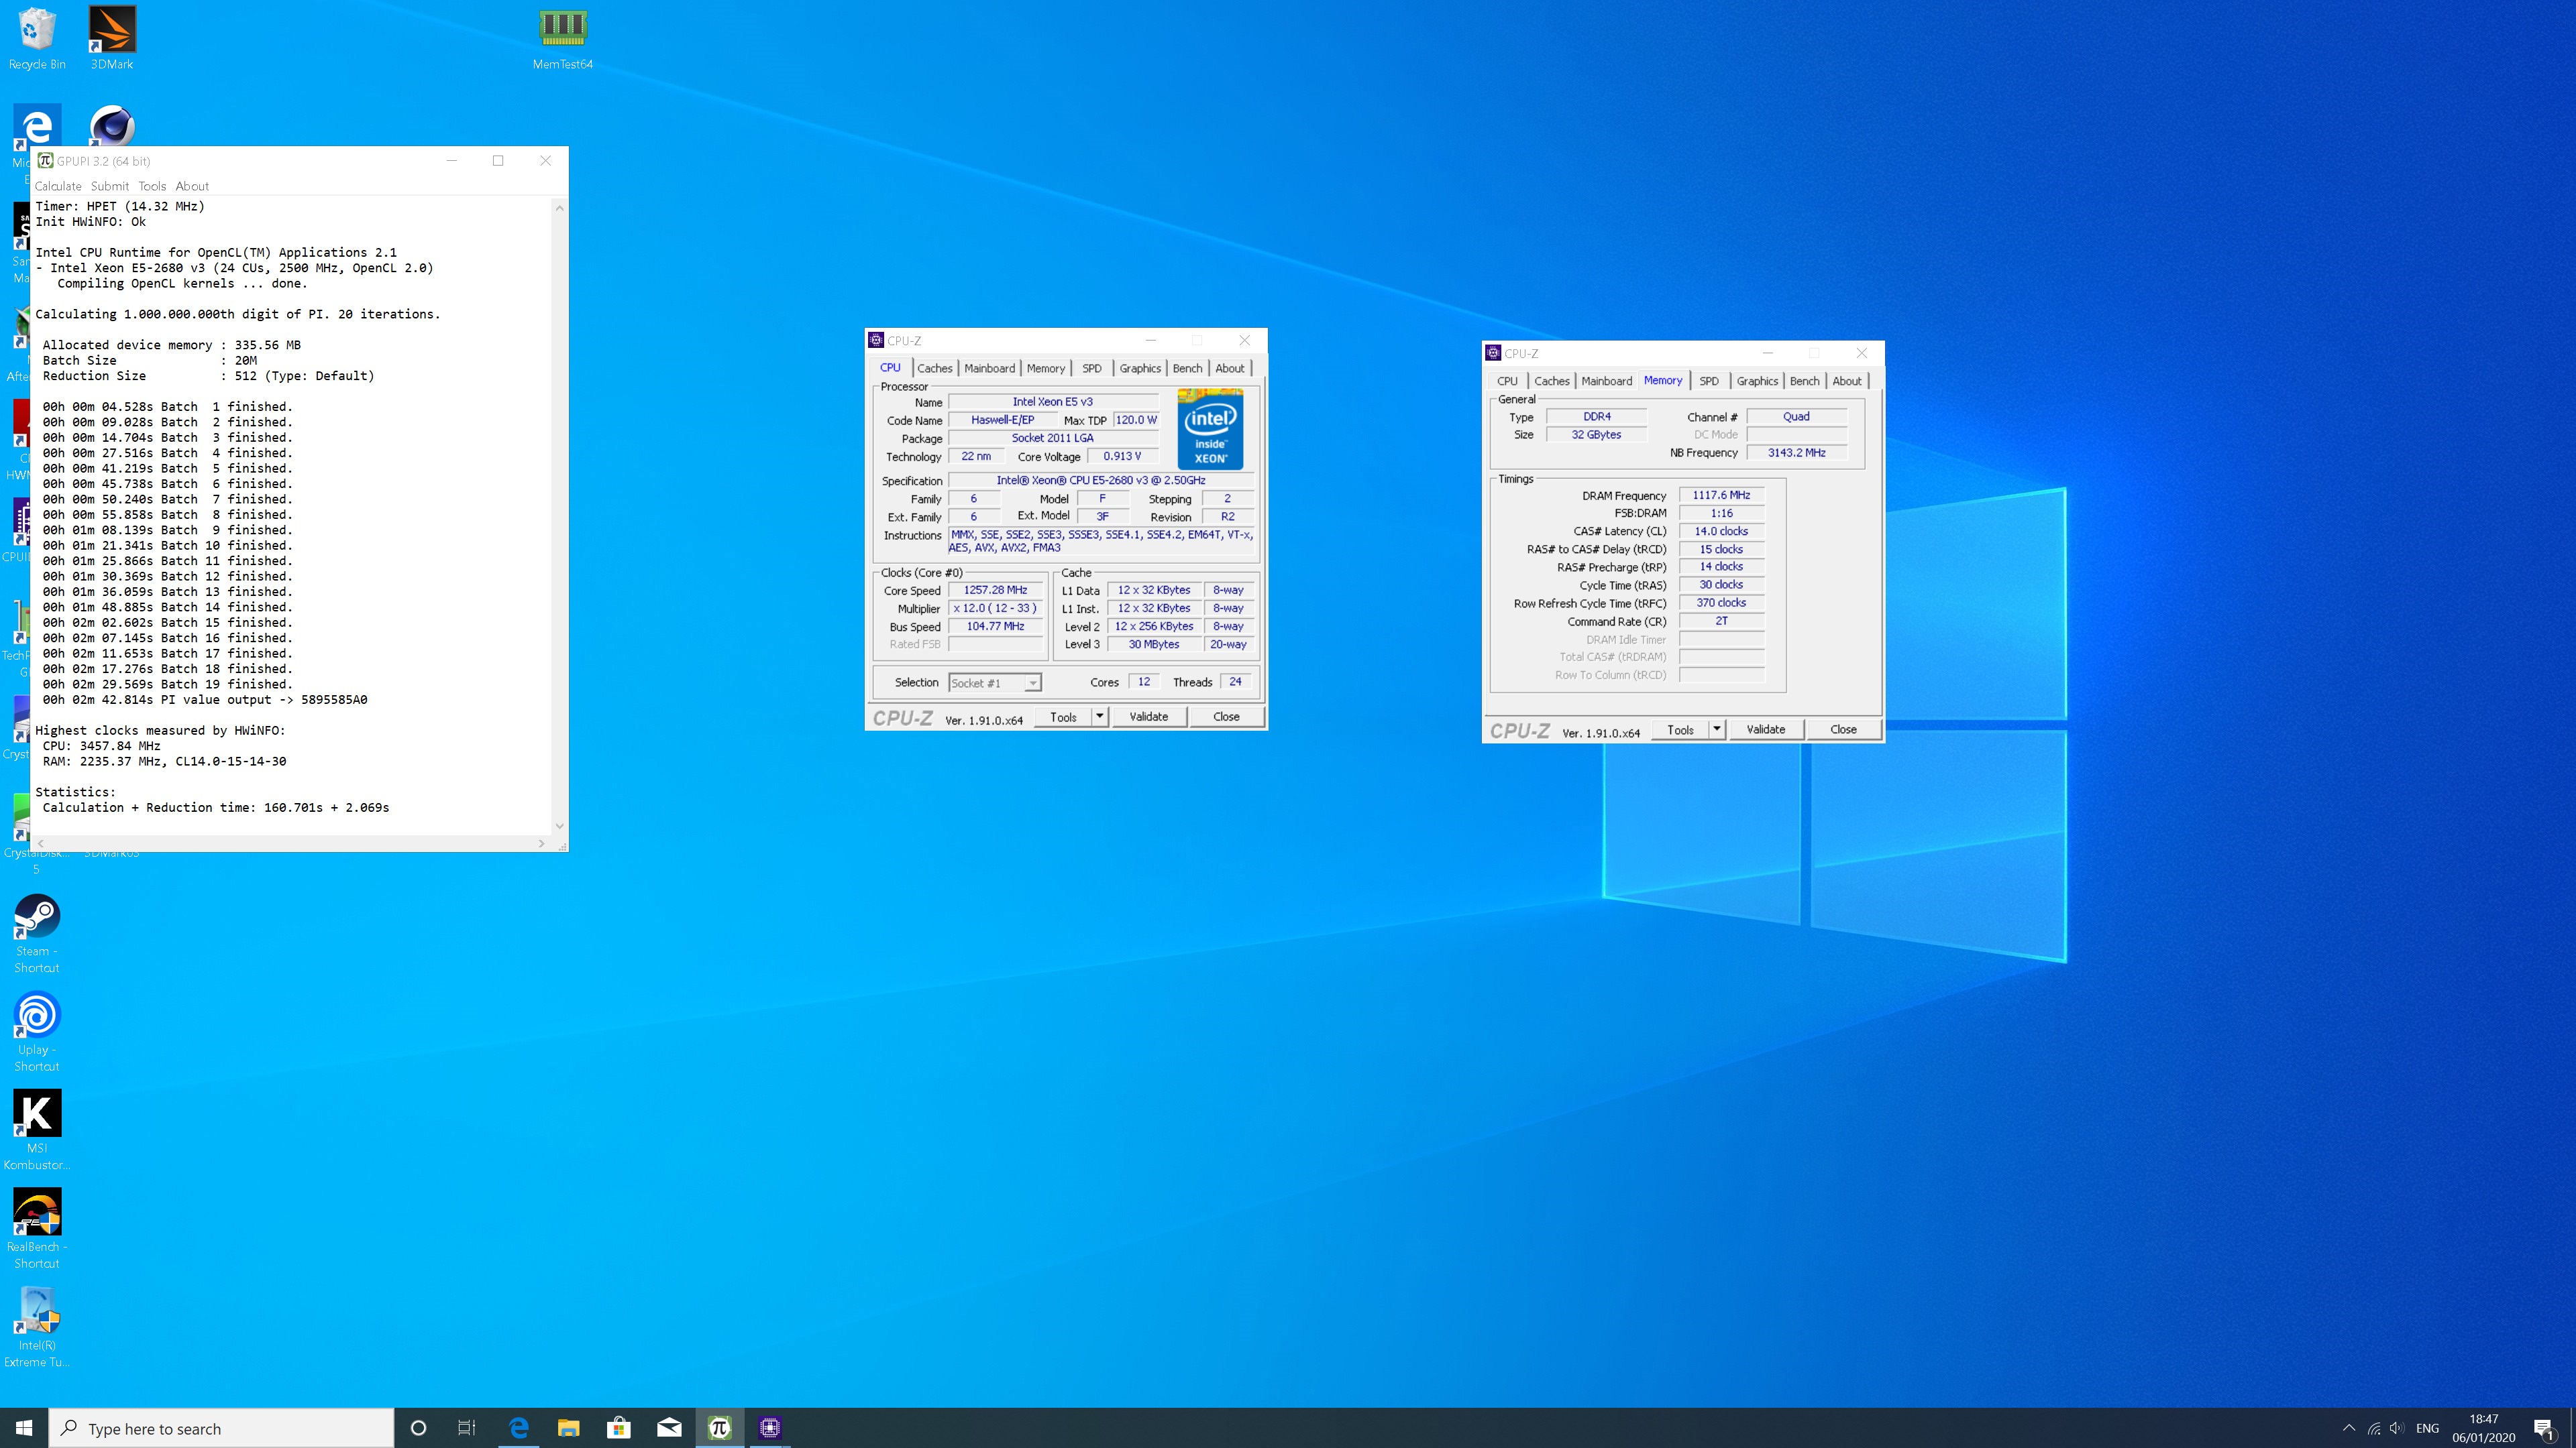The height and width of the screenshot is (1448, 2576).
Task: Click Validate in right CPU-Z window
Action: (1765, 729)
